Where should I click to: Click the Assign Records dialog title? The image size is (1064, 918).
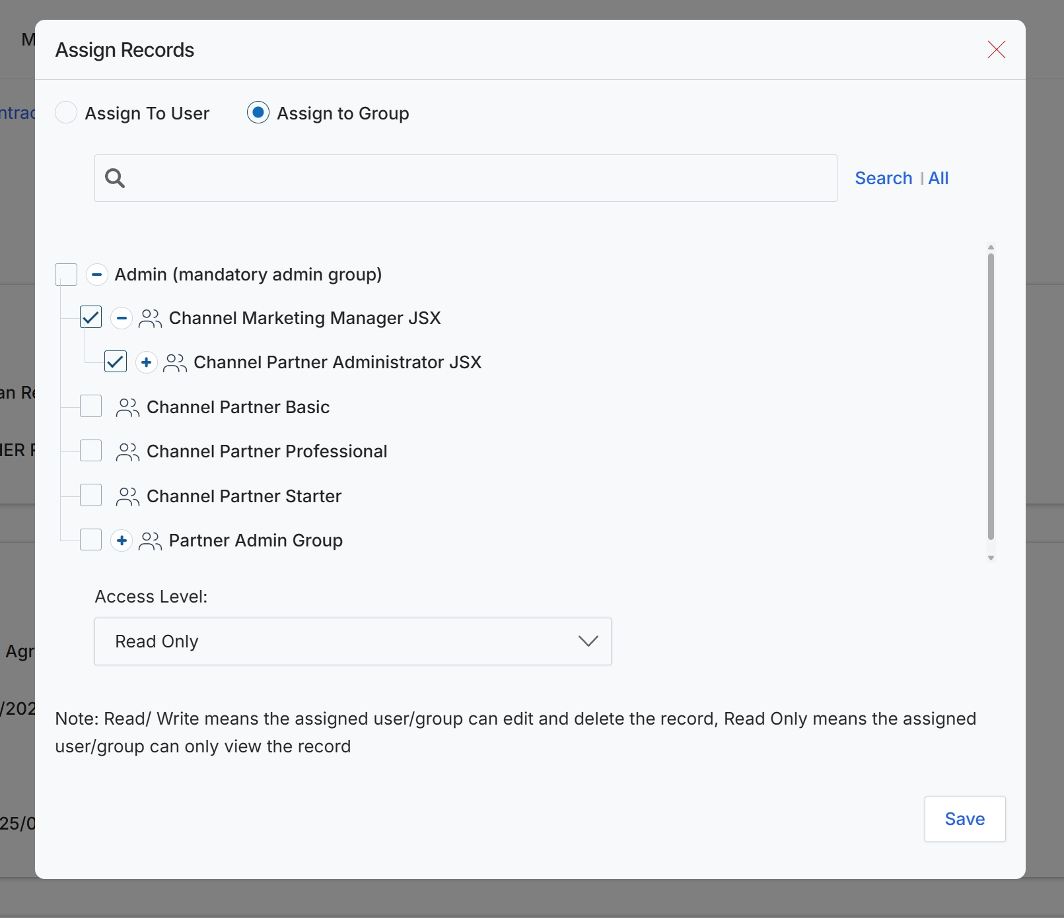click(125, 50)
